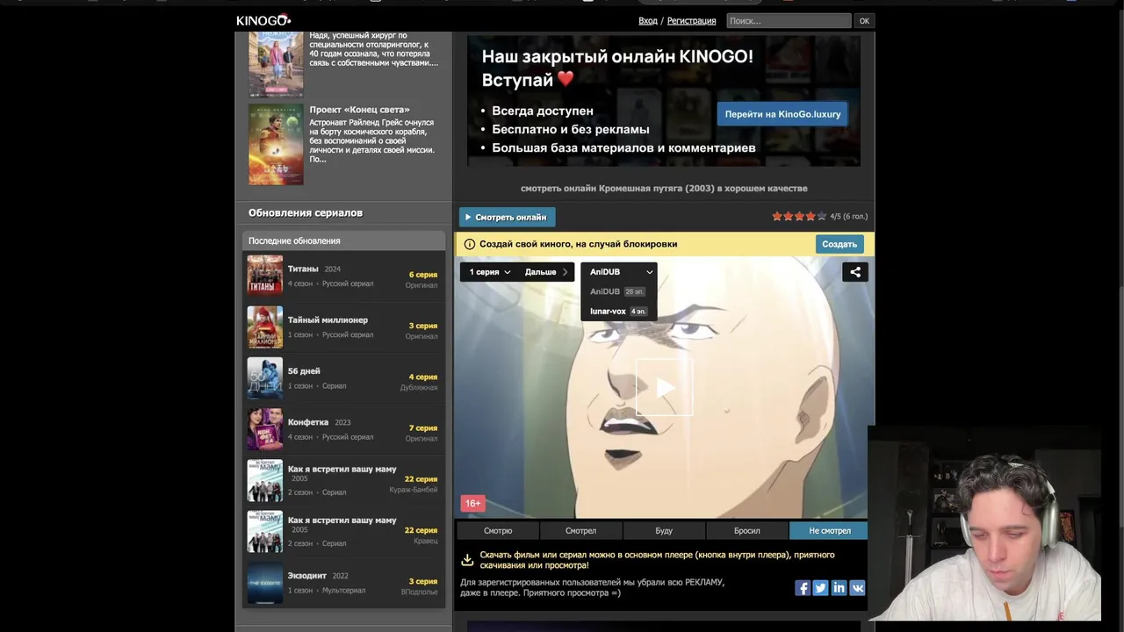Open the Конфетка series title
The width and height of the screenshot is (1124, 632).
[x=308, y=422]
